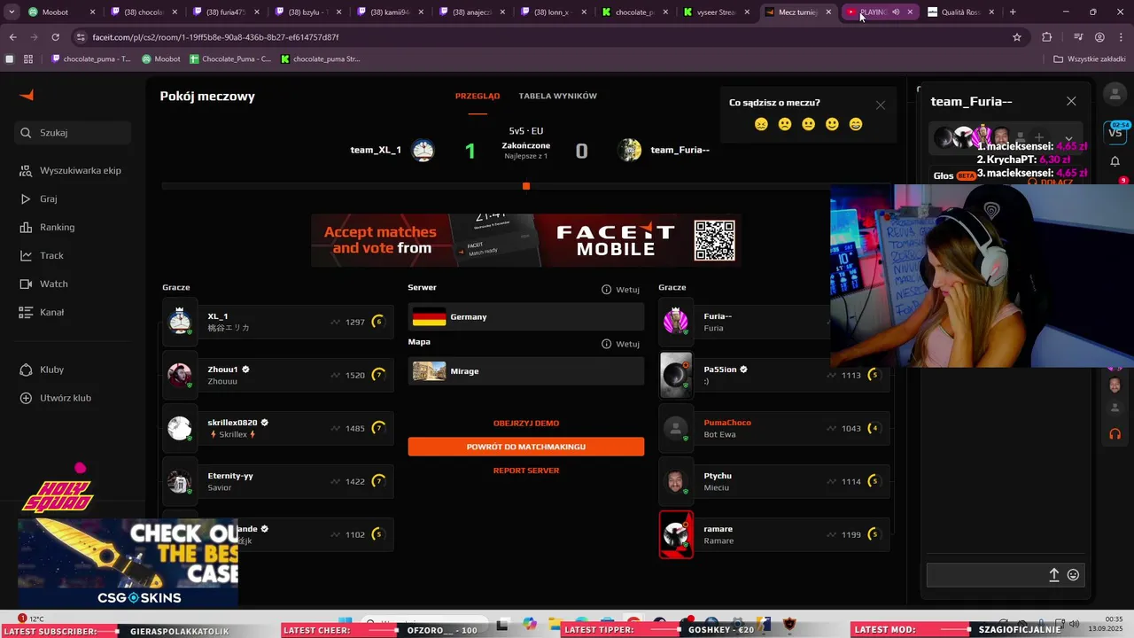Open the Moobot bookmark
Screen dimensions: 1134x638
click(x=161, y=58)
